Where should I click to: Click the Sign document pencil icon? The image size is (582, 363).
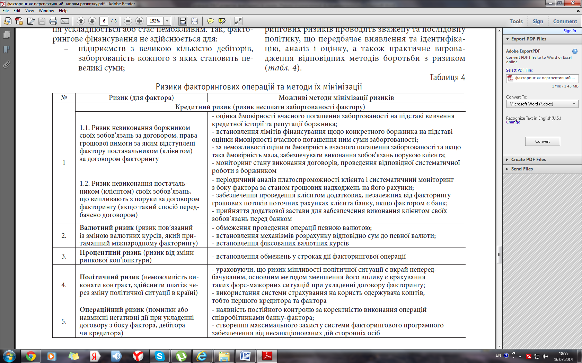click(31, 21)
